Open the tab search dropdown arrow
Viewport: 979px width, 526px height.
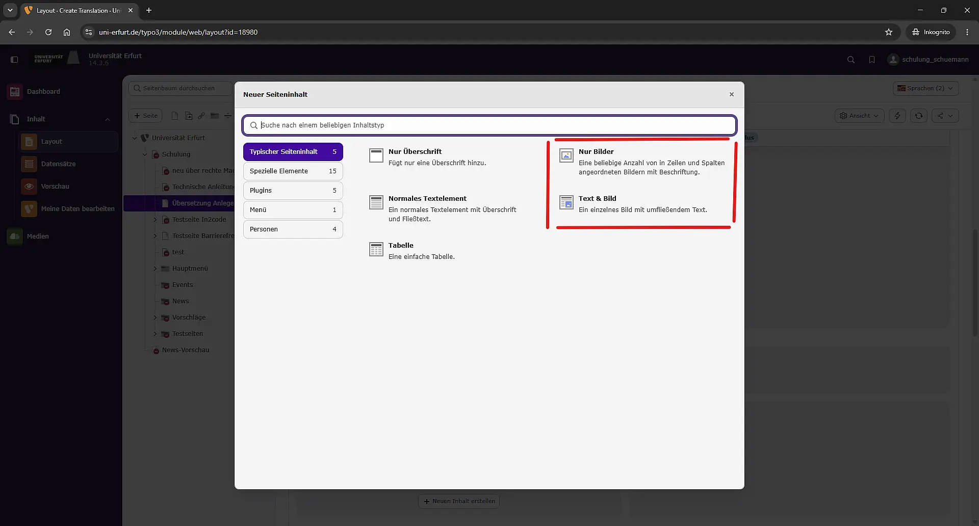point(10,10)
